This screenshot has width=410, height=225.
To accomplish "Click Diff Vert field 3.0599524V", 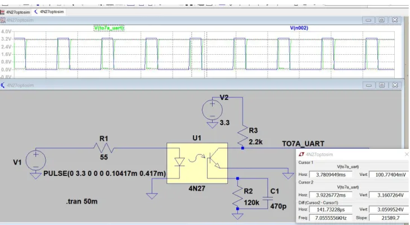I will (389, 210).
